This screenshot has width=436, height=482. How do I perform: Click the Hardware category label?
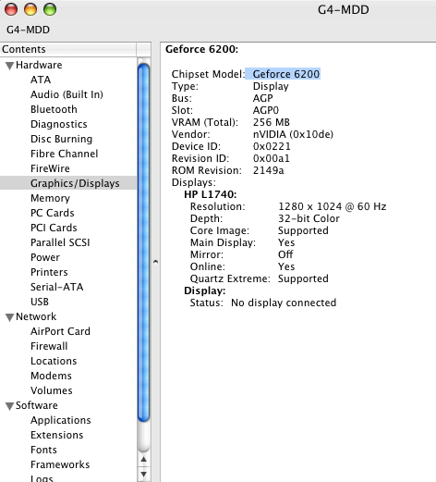[x=39, y=65]
